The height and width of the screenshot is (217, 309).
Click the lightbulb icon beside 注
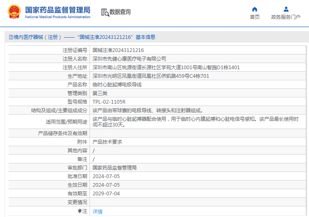(x=79, y=211)
